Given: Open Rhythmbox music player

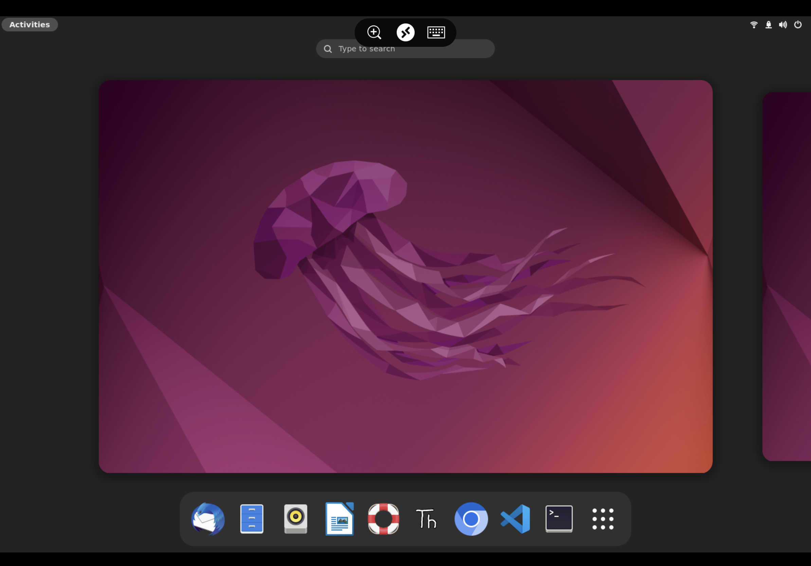Looking at the screenshot, I should pos(296,519).
